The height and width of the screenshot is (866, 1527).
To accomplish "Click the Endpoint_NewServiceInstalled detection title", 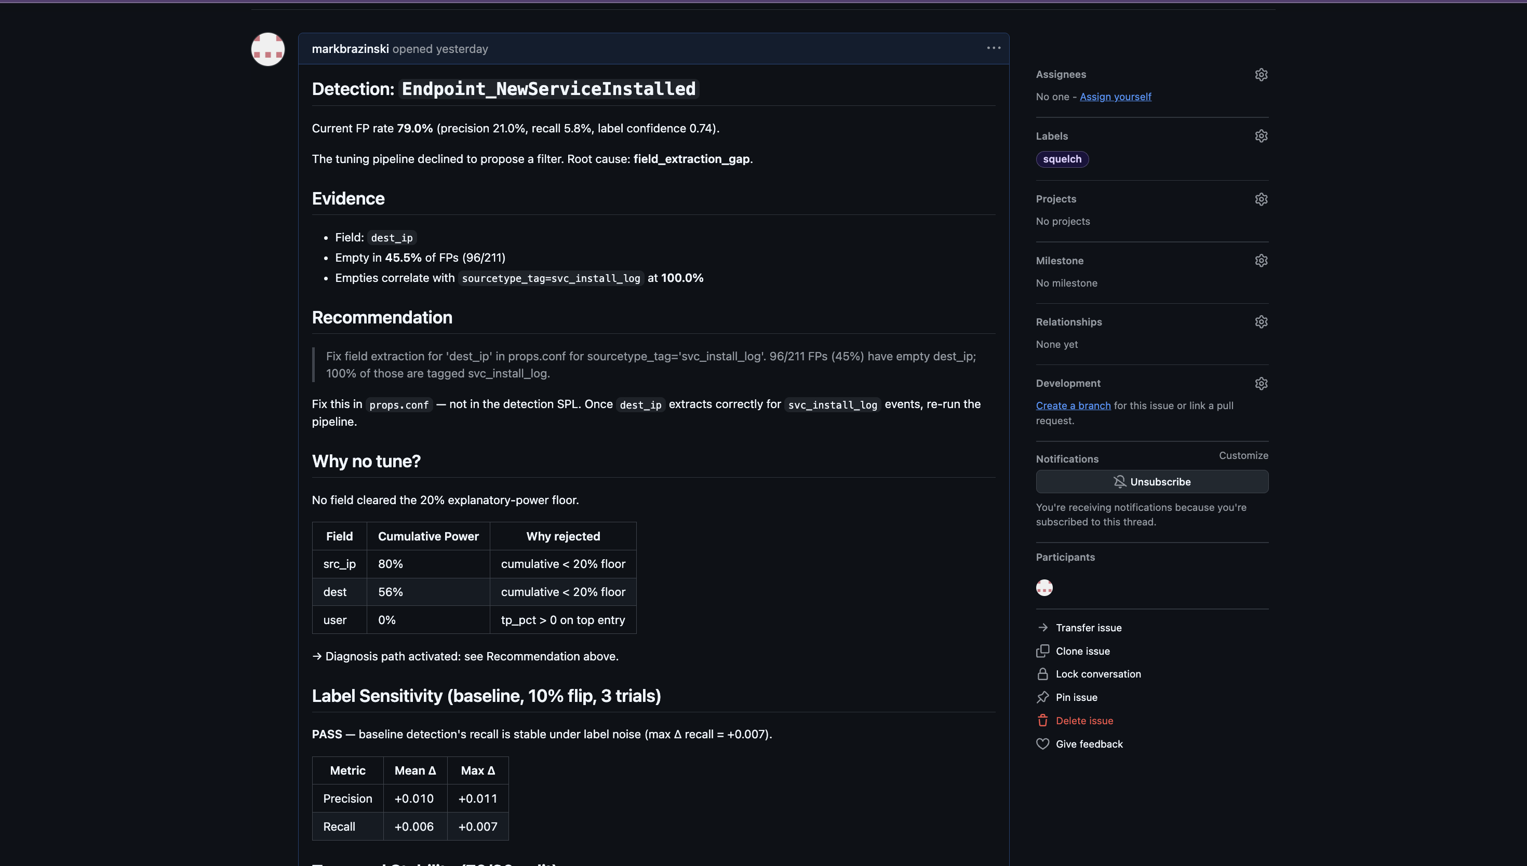I will 548,89.
